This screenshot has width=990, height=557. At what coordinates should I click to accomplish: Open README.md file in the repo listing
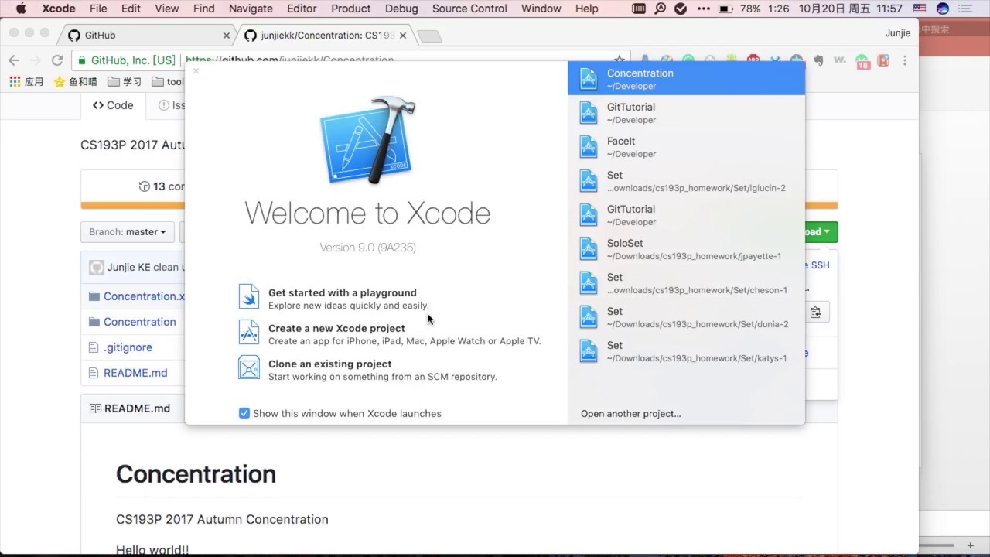coord(135,373)
